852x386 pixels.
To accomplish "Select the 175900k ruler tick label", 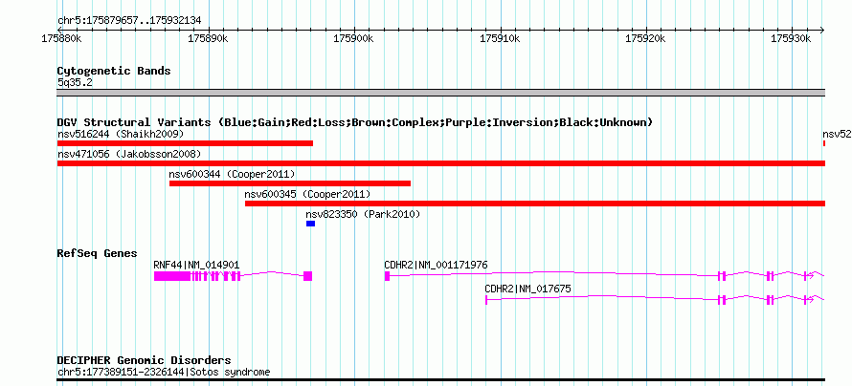I will pos(354,38).
